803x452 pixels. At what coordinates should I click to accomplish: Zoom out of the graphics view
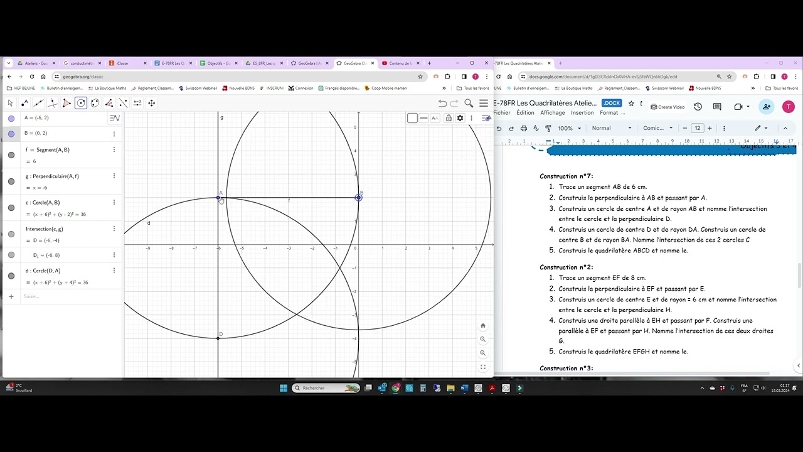click(483, 353)
